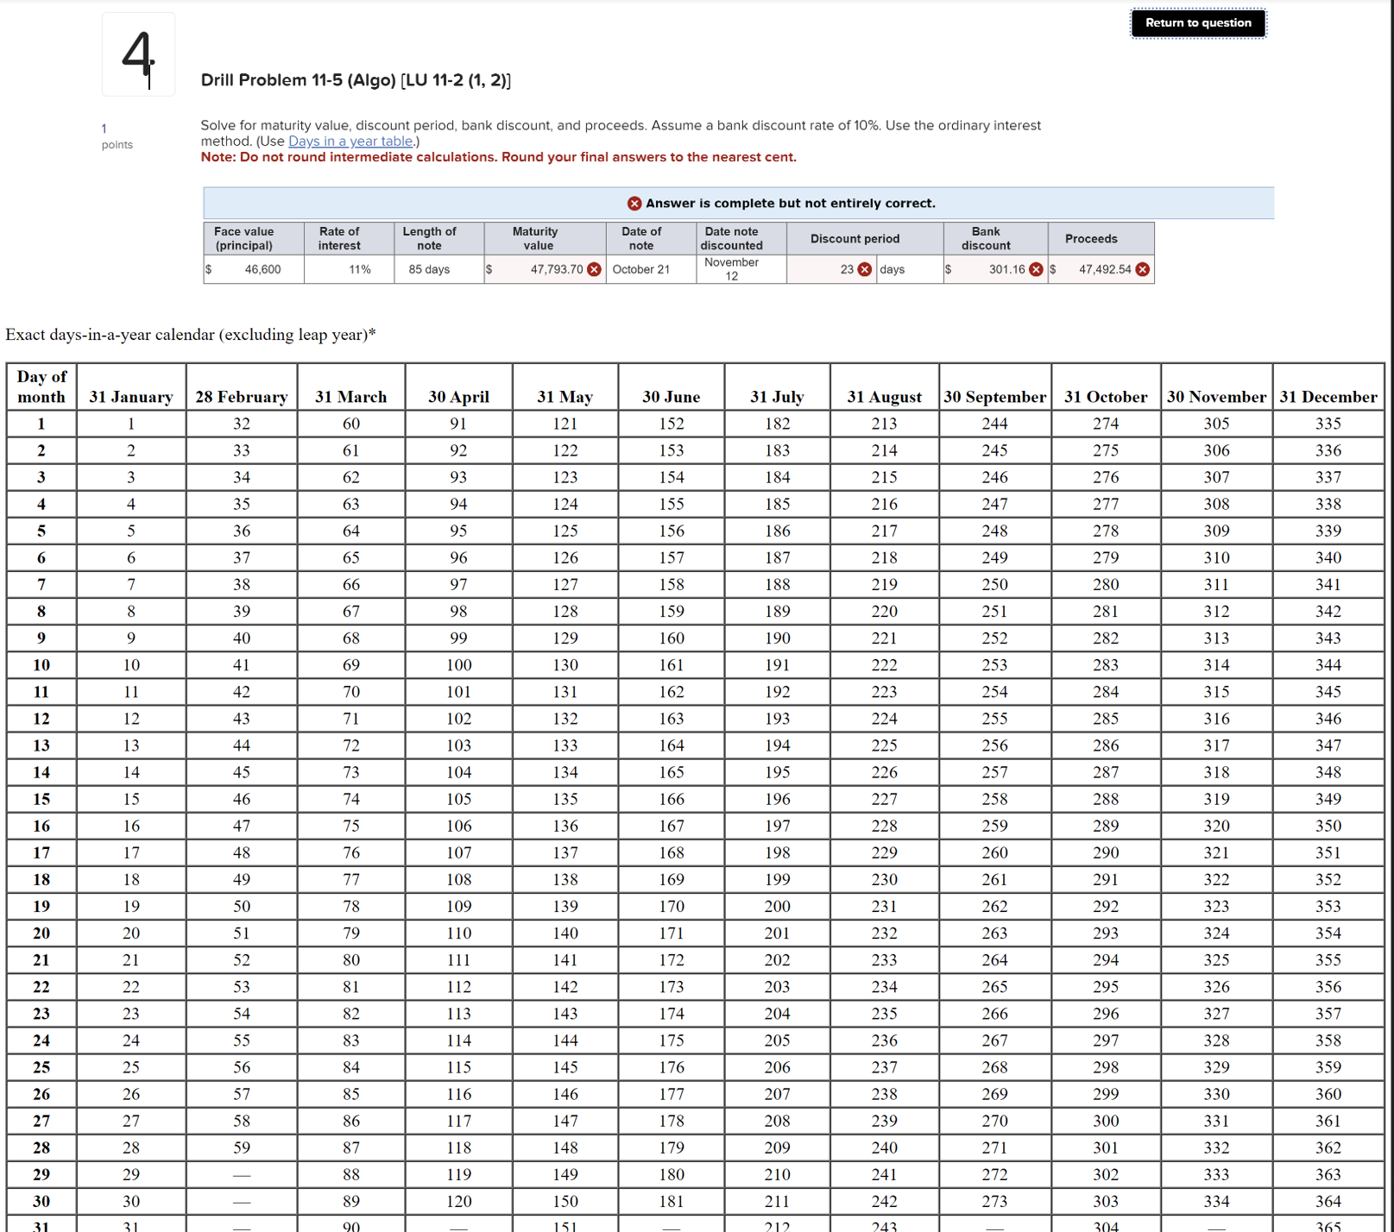Click the error icon beside Maturity value 47,793.70
This screenshot has width=1394, height=1232.
coord(592,269)
